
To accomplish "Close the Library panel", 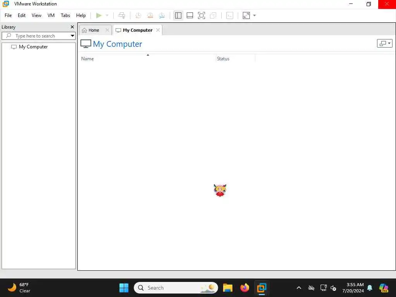I will click(x=72, y=27).
